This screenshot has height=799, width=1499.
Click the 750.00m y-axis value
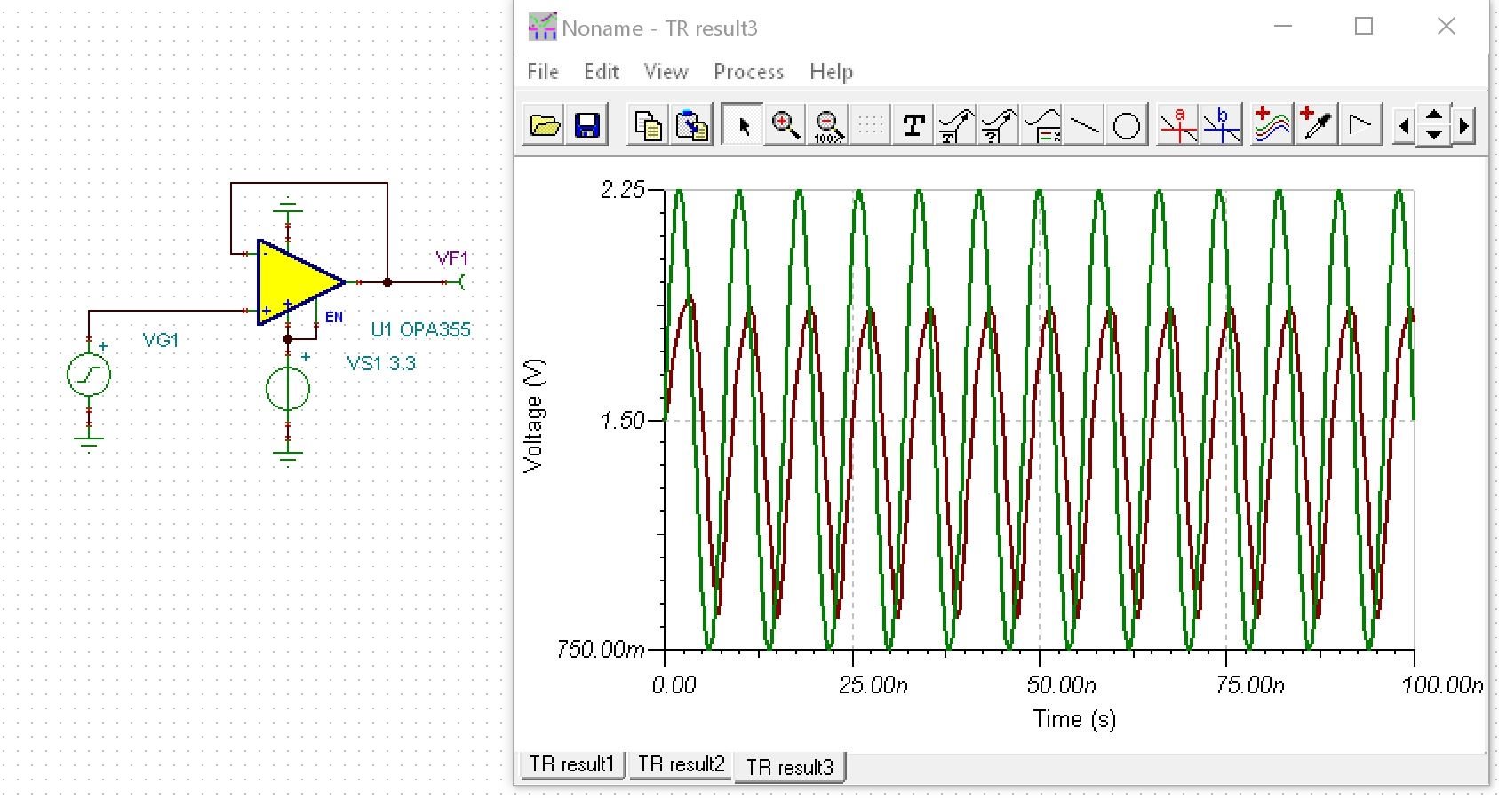tap(601, 650)
